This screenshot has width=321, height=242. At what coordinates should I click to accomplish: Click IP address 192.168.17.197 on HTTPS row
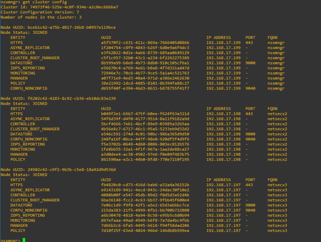(x=223, y=185)
